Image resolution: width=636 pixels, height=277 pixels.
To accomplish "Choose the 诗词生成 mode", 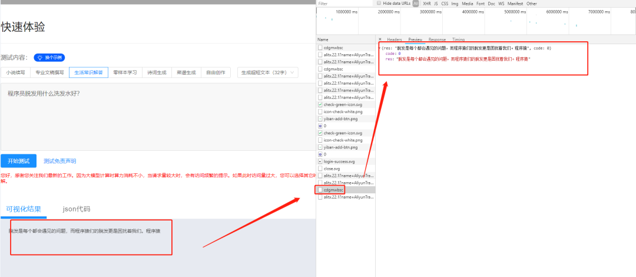I will [x=157, y=72].
